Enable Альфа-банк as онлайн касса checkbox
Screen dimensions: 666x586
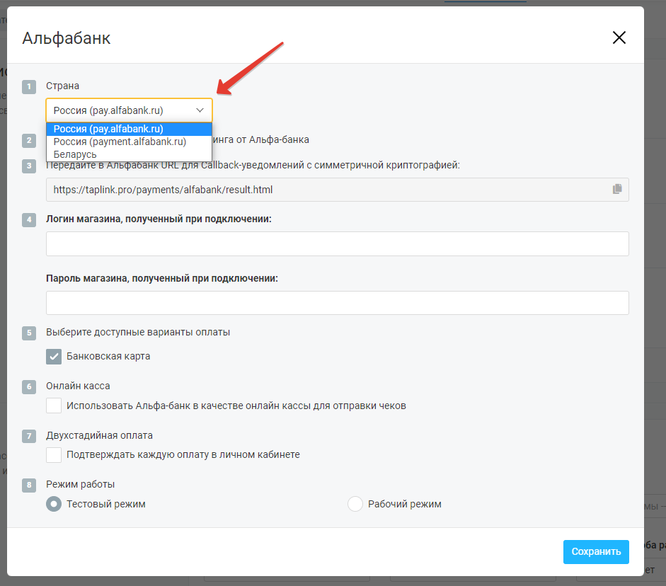coord(54,406)
